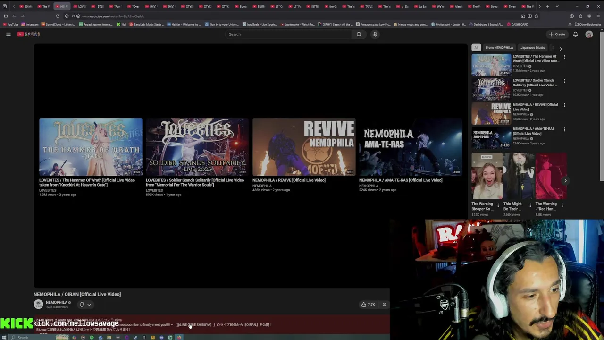
Task: Switch to the TAYLO... browser tab
Action: pyautogui.click(x=367, y=6)
